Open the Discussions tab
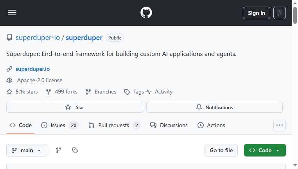The width and height of the screenshot is (298, 169). 169,125
